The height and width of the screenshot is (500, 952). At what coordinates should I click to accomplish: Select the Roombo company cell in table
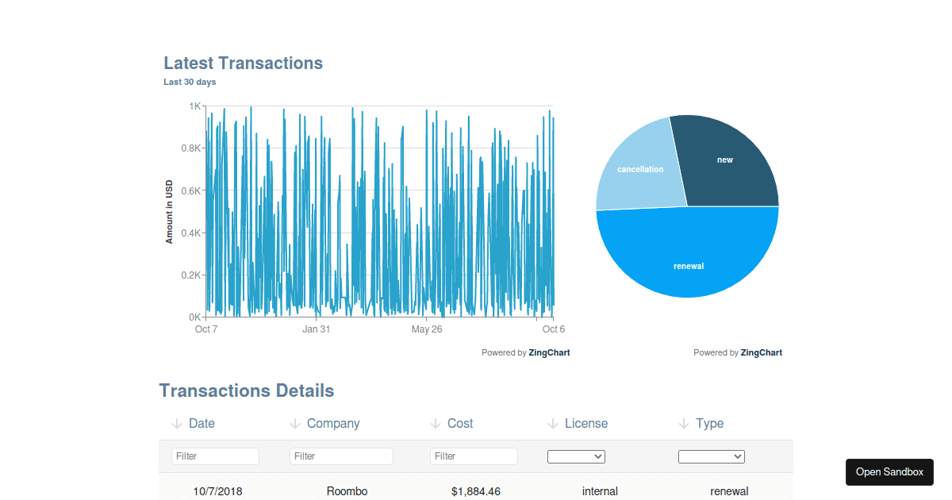pos(347,491)
